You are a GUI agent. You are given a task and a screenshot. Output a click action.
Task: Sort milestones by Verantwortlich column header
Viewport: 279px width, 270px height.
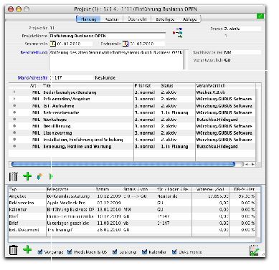(225, 85)
